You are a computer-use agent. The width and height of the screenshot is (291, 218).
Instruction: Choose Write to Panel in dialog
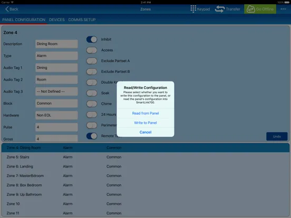tap(145, 123)
